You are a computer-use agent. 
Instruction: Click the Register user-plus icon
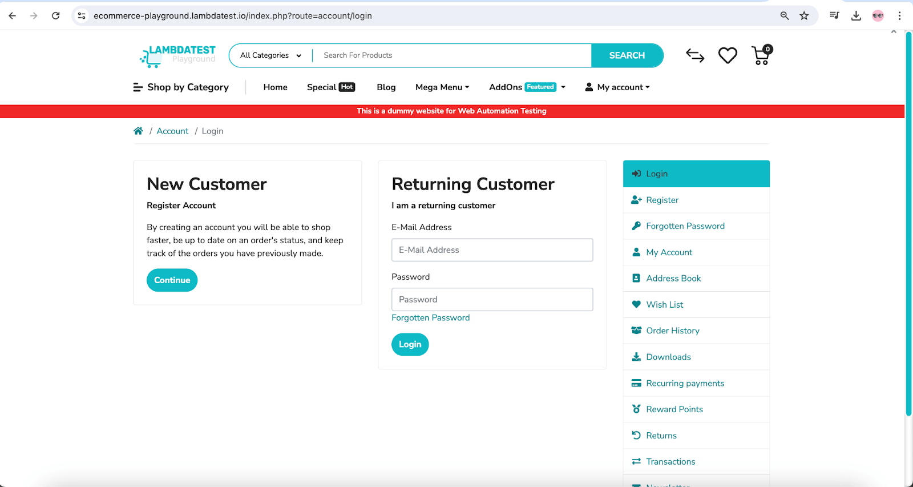(636, 200)
